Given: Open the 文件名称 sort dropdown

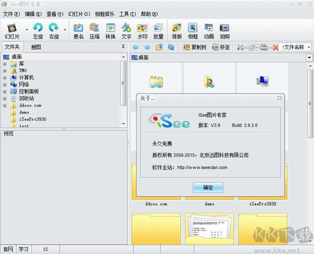Looking at the screenshot, I should [x=296, y=48].
